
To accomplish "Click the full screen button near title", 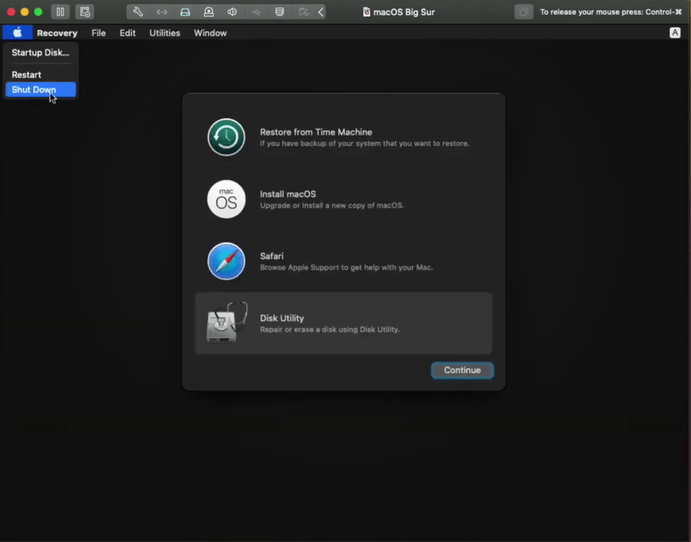I will coord(524,12).
